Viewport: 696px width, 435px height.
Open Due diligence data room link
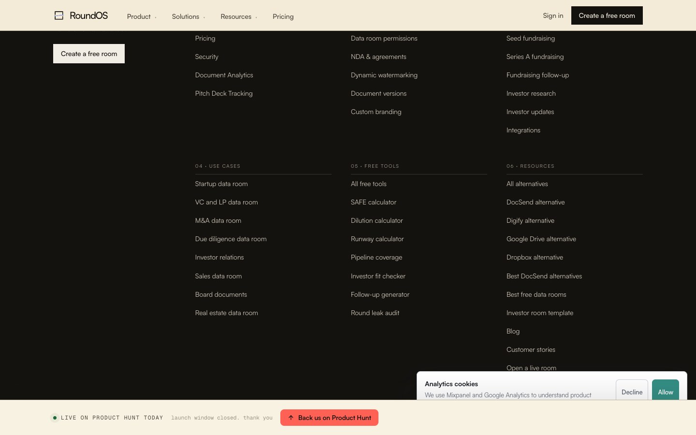click(x=231, y=239)
